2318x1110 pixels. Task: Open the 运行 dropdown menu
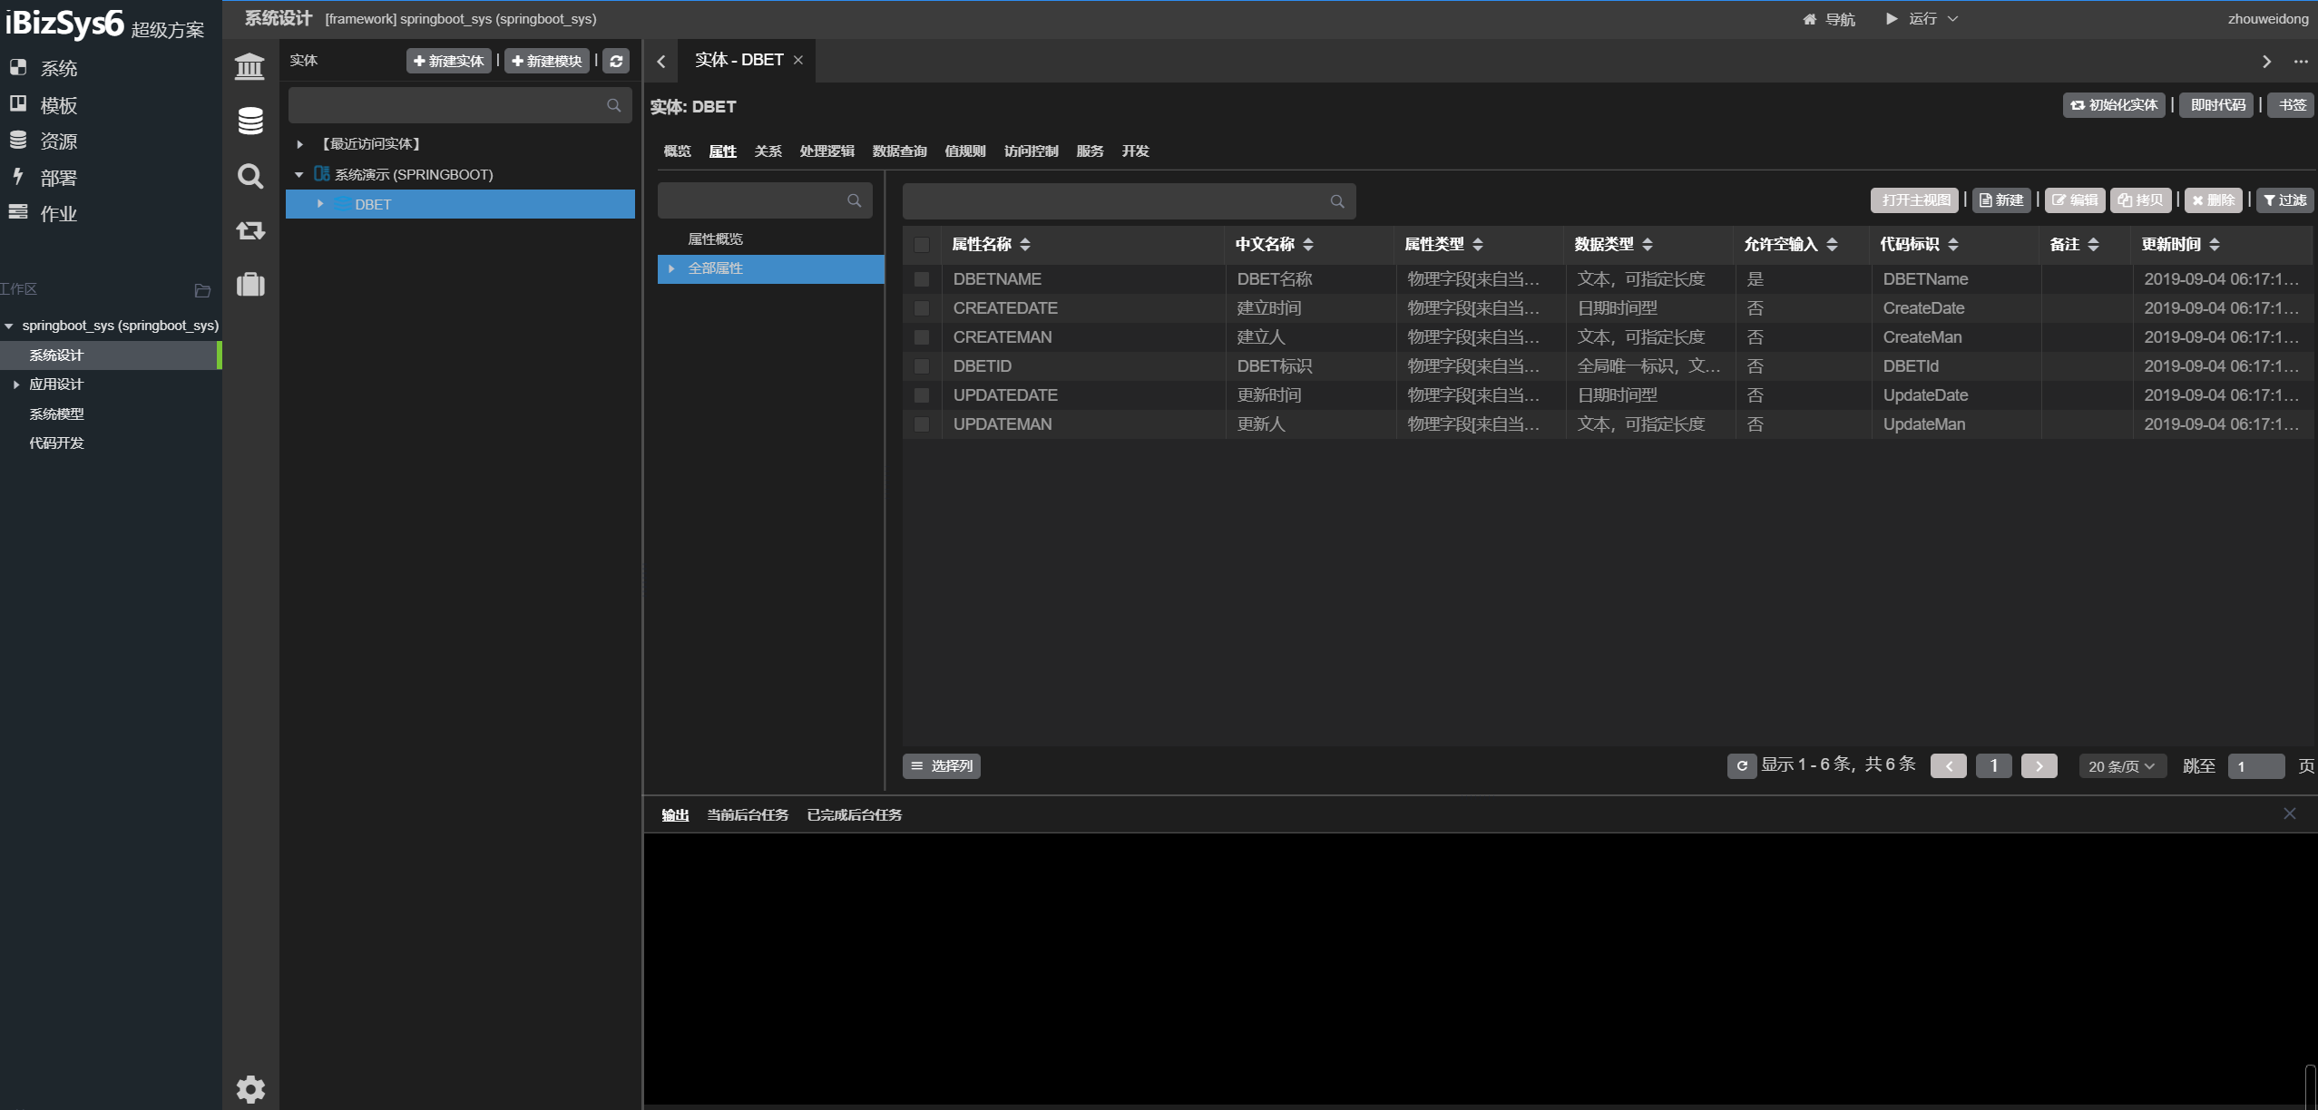(x=1922, y=19)
